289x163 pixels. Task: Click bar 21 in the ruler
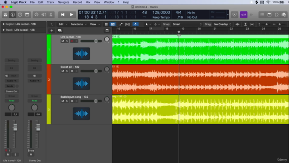[x=215, y=29]
